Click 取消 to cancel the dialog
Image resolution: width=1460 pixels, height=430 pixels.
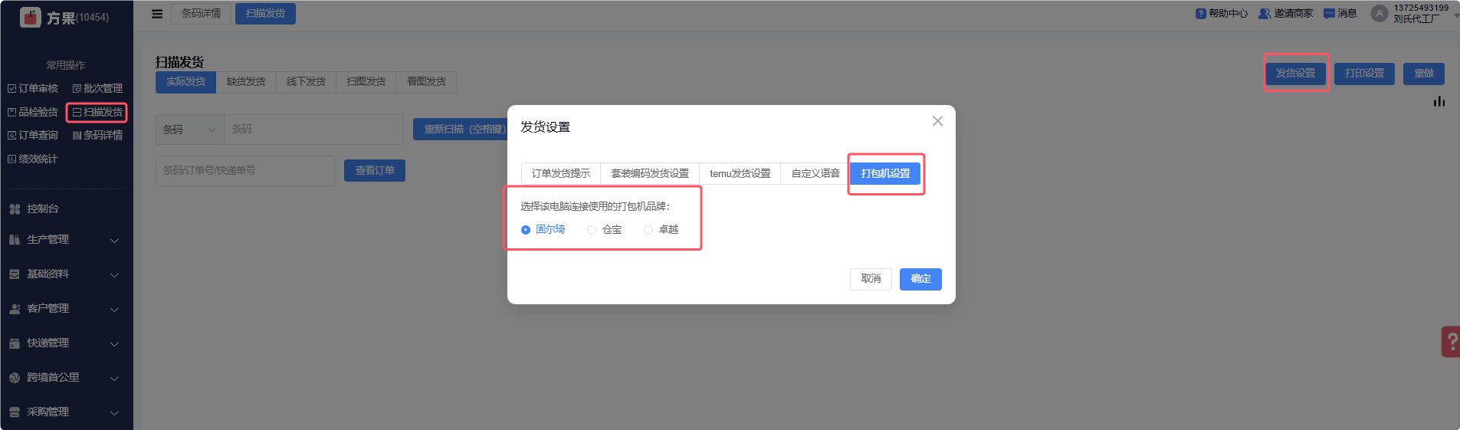tap(871, 279)
